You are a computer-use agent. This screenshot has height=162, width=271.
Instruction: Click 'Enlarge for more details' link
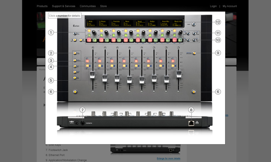tap(168, 158)
